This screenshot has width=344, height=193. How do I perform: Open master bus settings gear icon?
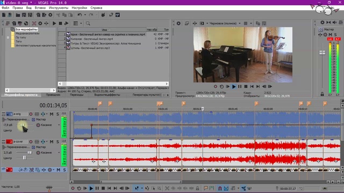[x=322, y=23]
